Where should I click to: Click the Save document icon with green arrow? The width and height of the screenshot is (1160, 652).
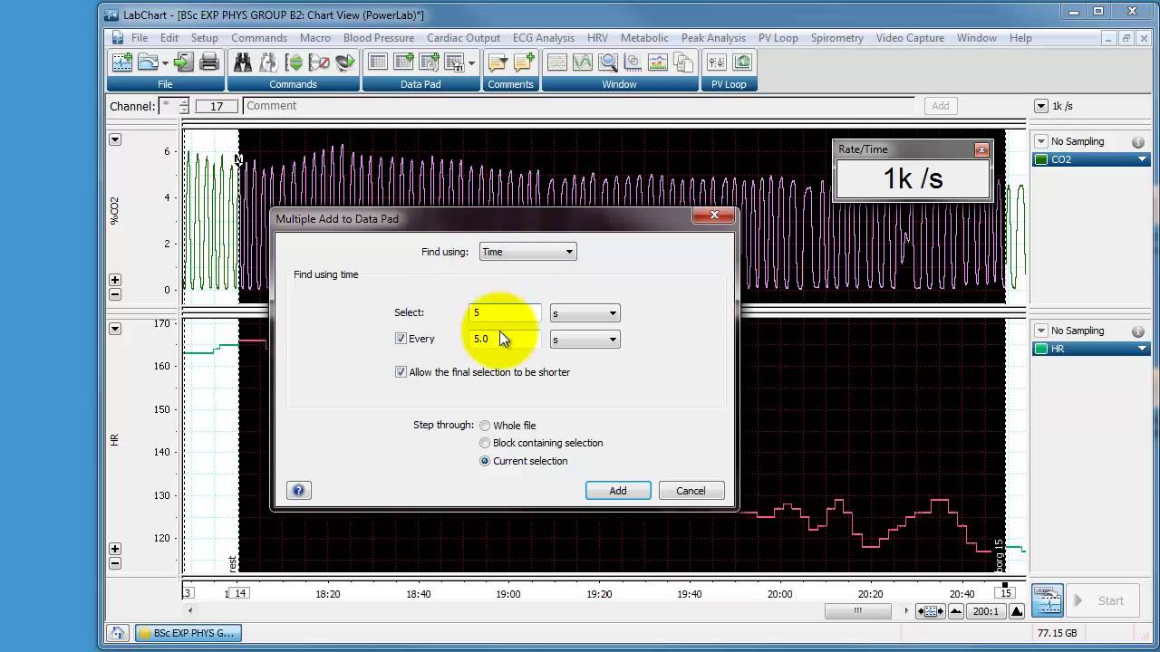pos(184,62)
